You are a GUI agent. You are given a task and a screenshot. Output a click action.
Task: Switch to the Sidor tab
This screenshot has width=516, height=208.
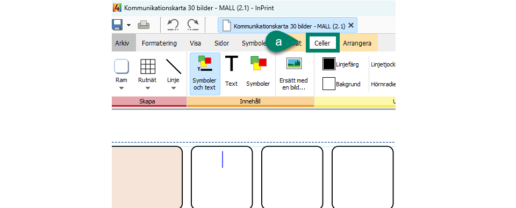pyautogui.click(x=222, y=43)
